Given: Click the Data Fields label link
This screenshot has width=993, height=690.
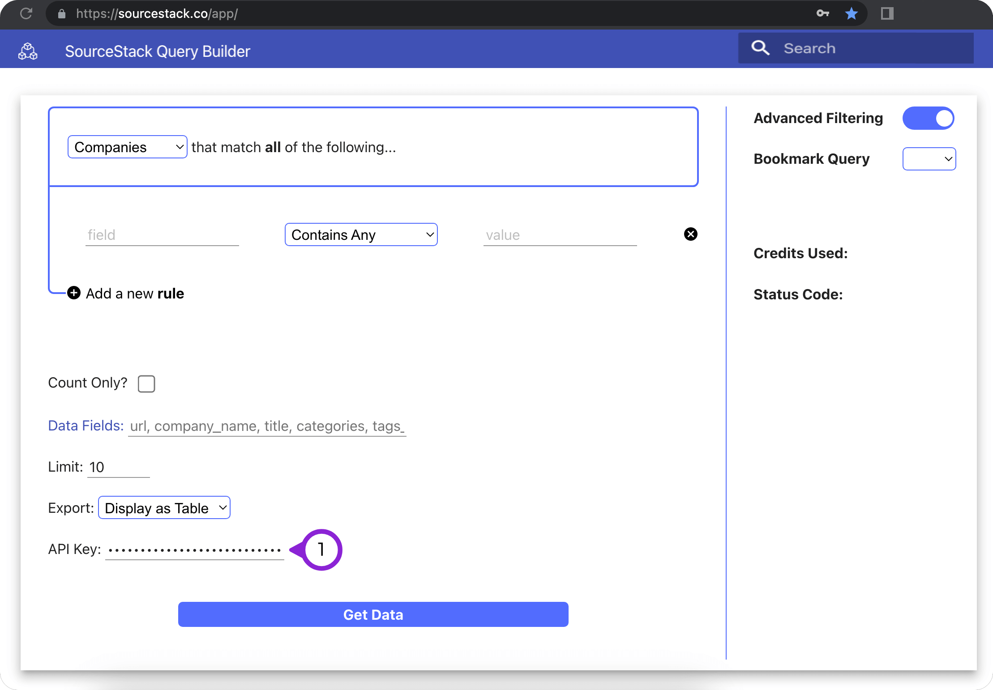Looking at the screenshot, I should [x=85, y=426].
